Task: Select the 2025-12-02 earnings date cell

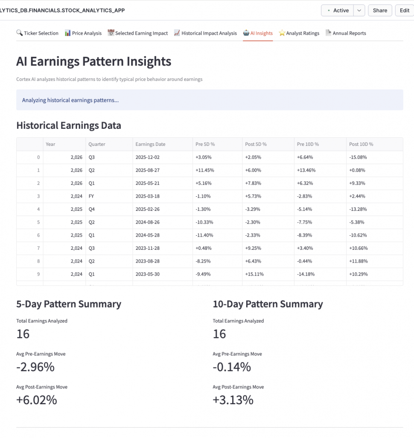Action: (147, 157)
